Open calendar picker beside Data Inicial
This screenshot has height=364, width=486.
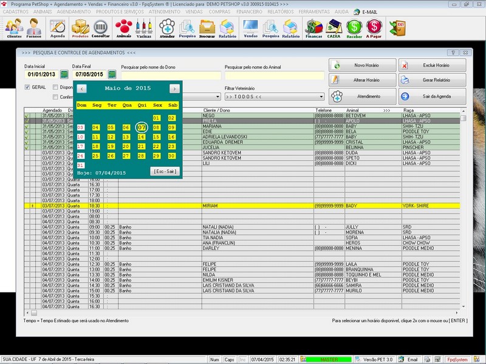click(x=64, y=75)
